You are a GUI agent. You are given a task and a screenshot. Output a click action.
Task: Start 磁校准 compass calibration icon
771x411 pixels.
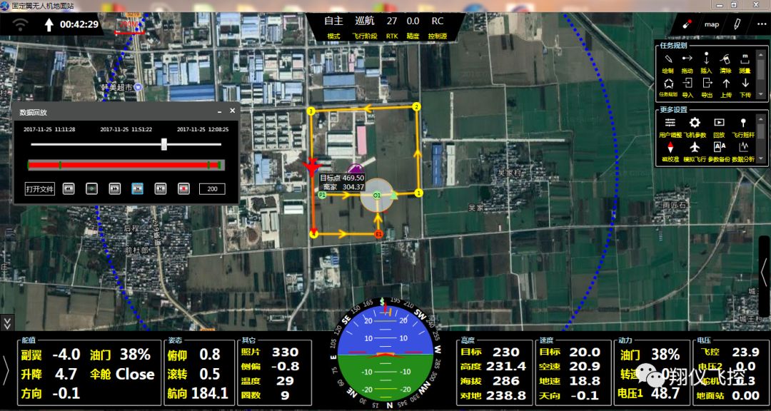tap(670, 148)
